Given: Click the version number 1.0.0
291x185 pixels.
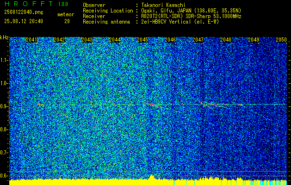Looking at the screenshot, I should click(x=63, y=4).
